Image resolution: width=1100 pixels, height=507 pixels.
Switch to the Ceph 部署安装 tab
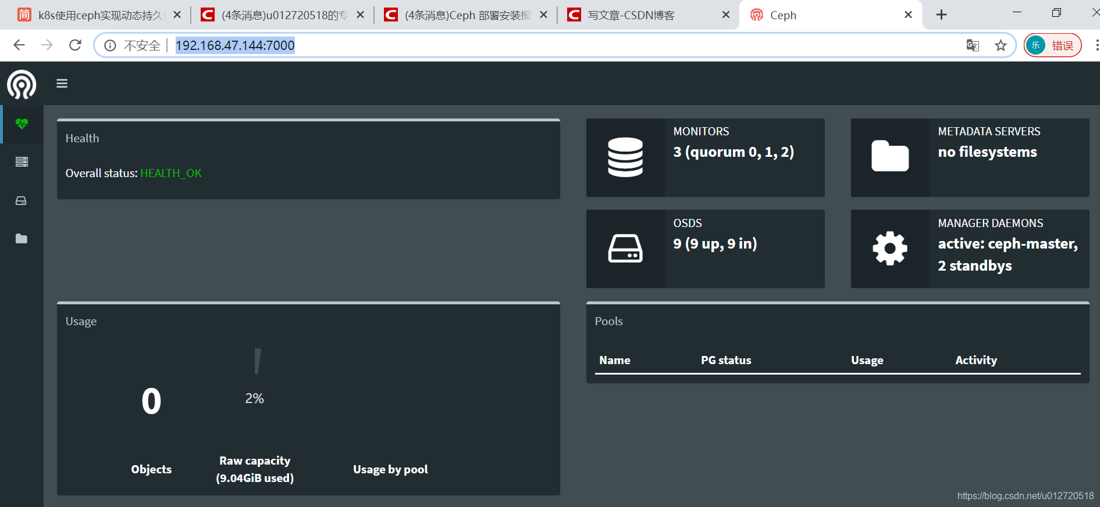point(465,15)
